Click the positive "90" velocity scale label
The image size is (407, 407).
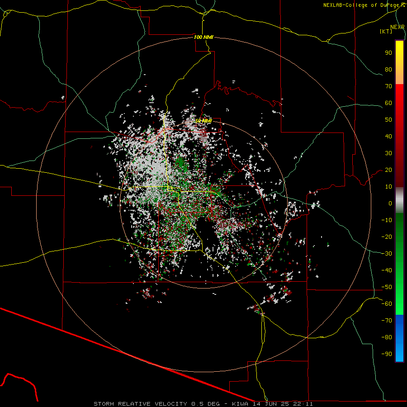tap(388, 53)
